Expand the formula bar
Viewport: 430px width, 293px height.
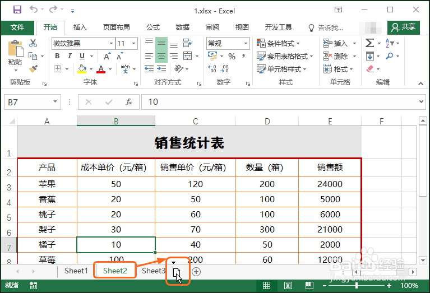(421, 102)
